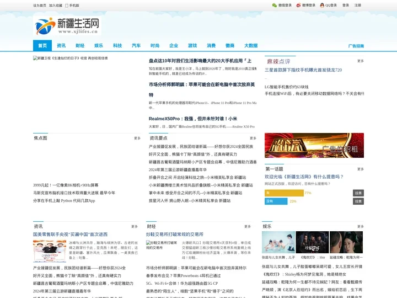397x298 pixels.
Task: Open 折叠开合之间 开启轻薄科技之旅 article
Action: [x=197, y=177]
